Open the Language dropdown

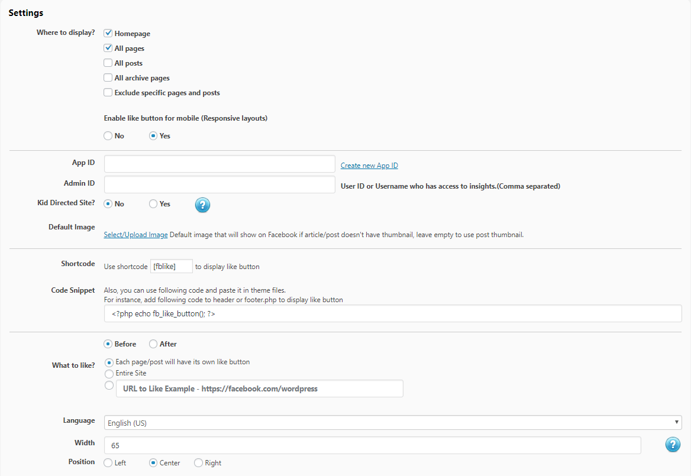pos(393,423)
